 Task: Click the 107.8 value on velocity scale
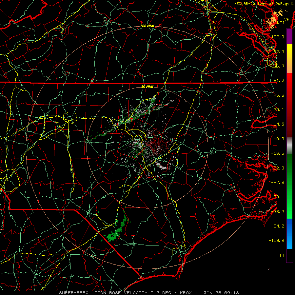[x=278, y=37]
